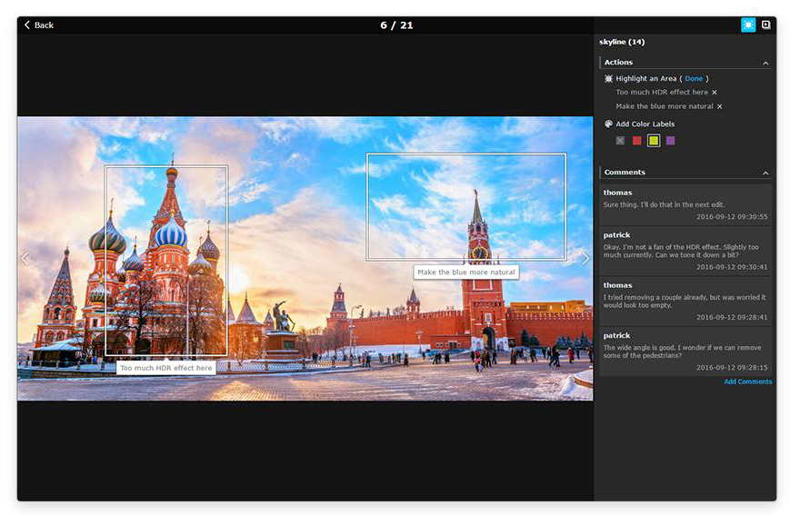
Task: Click Done to finish highlighting
Action: 694,79
